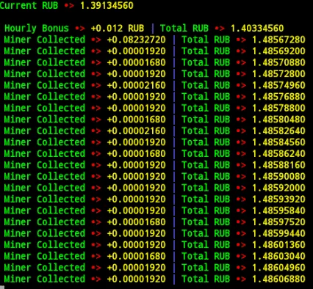
Task: Click the 'Hourly Bonus' label
Action: point(37,29)
